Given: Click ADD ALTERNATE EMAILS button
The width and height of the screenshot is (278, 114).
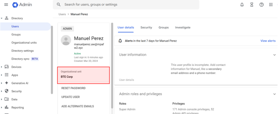Looking at the screenshot, I should click(x=78, y=106).
